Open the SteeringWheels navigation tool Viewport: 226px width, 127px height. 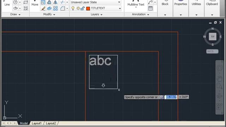tap(219, 68)
